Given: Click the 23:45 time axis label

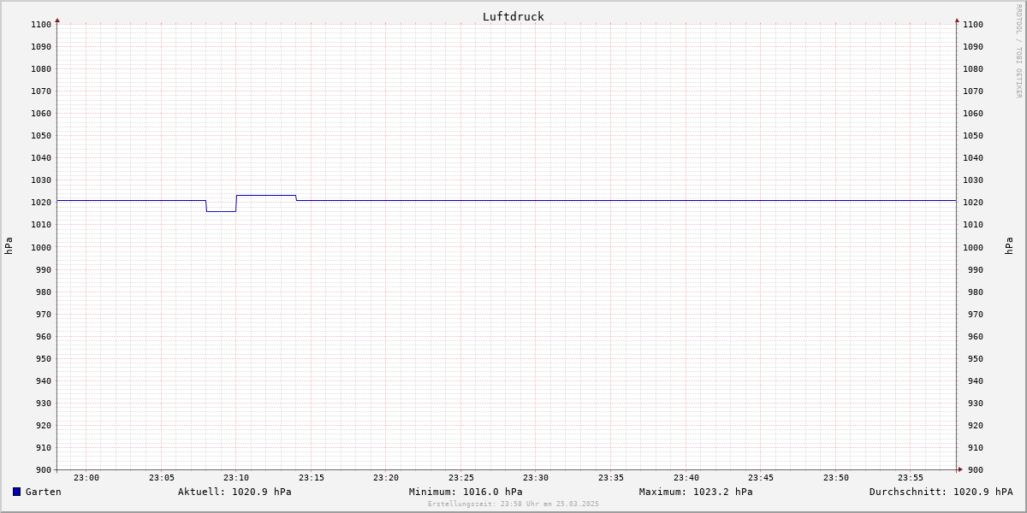Looking at the screenshot, I should (761, 478).
